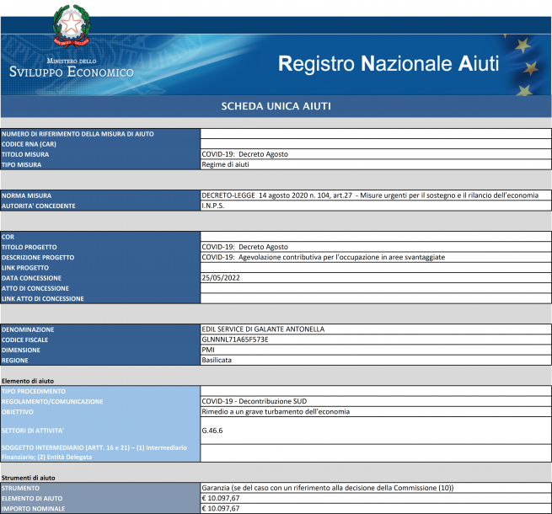Click the 'TIPO MISURA' label

[21, 164]
